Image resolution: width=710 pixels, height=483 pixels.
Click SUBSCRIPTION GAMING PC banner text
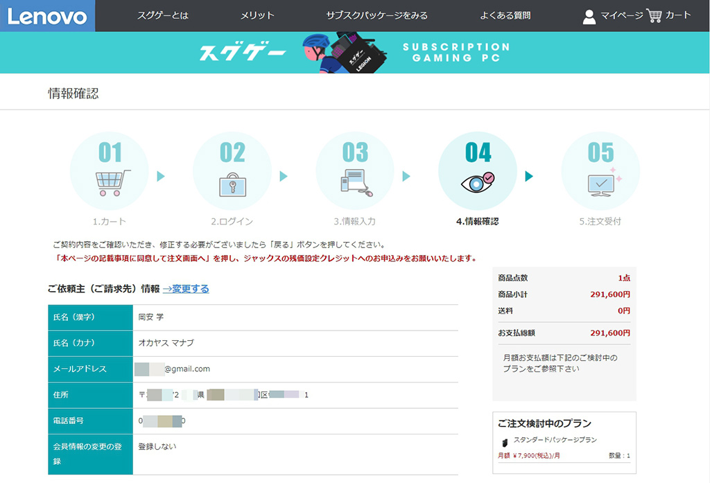[x=456, y=53]
